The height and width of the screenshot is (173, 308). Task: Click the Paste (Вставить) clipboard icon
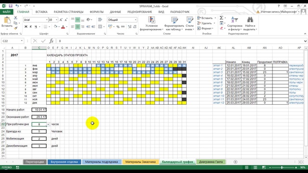point(7,20)
